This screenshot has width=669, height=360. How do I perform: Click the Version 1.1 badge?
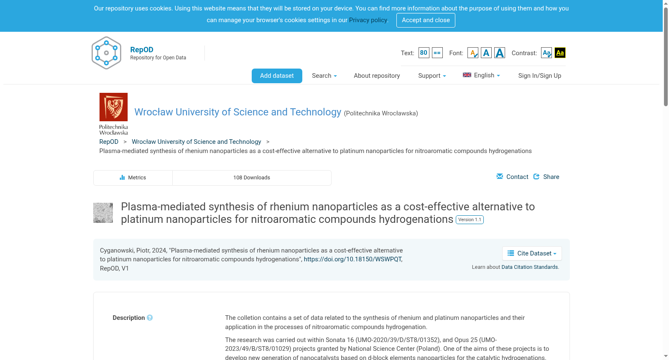[x=470, y=220]
